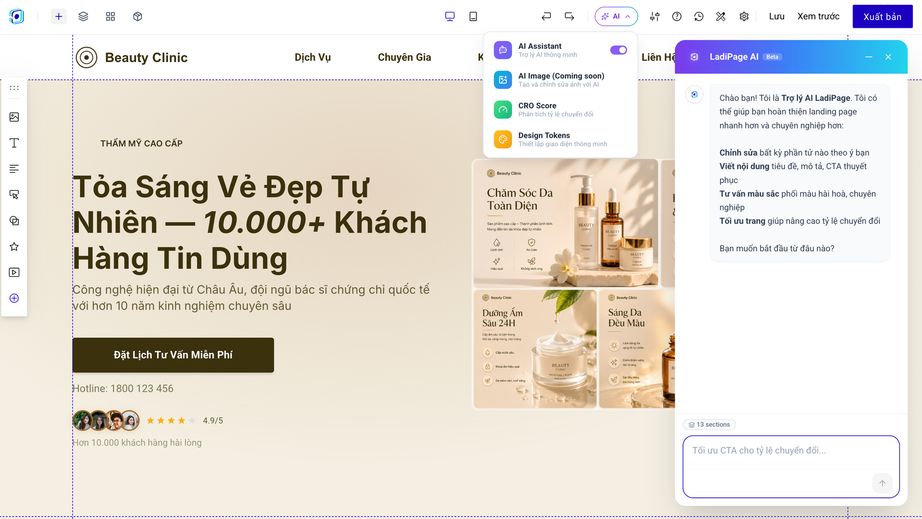Select the customer avatars group
The image size is (922, 519).
tap(106, 420)
